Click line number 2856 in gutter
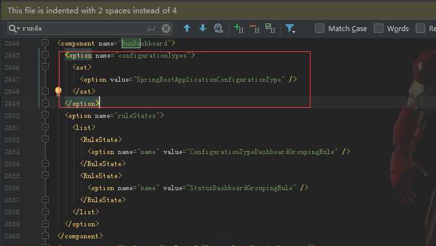The image size is (436, 246). (12, 188)
